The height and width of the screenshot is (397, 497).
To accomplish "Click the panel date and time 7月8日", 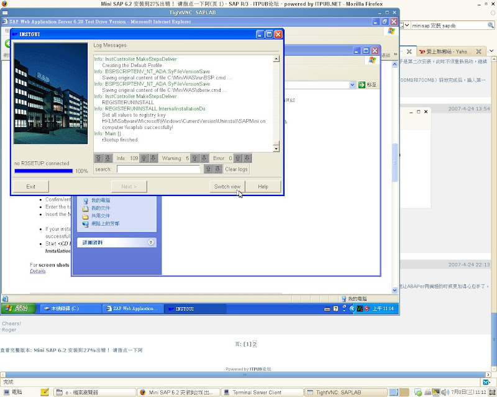I will coord(468,392).
